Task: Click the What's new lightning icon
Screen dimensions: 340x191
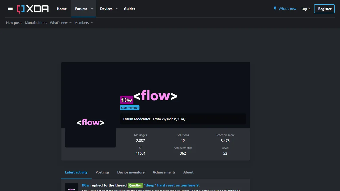Action: 275,9
